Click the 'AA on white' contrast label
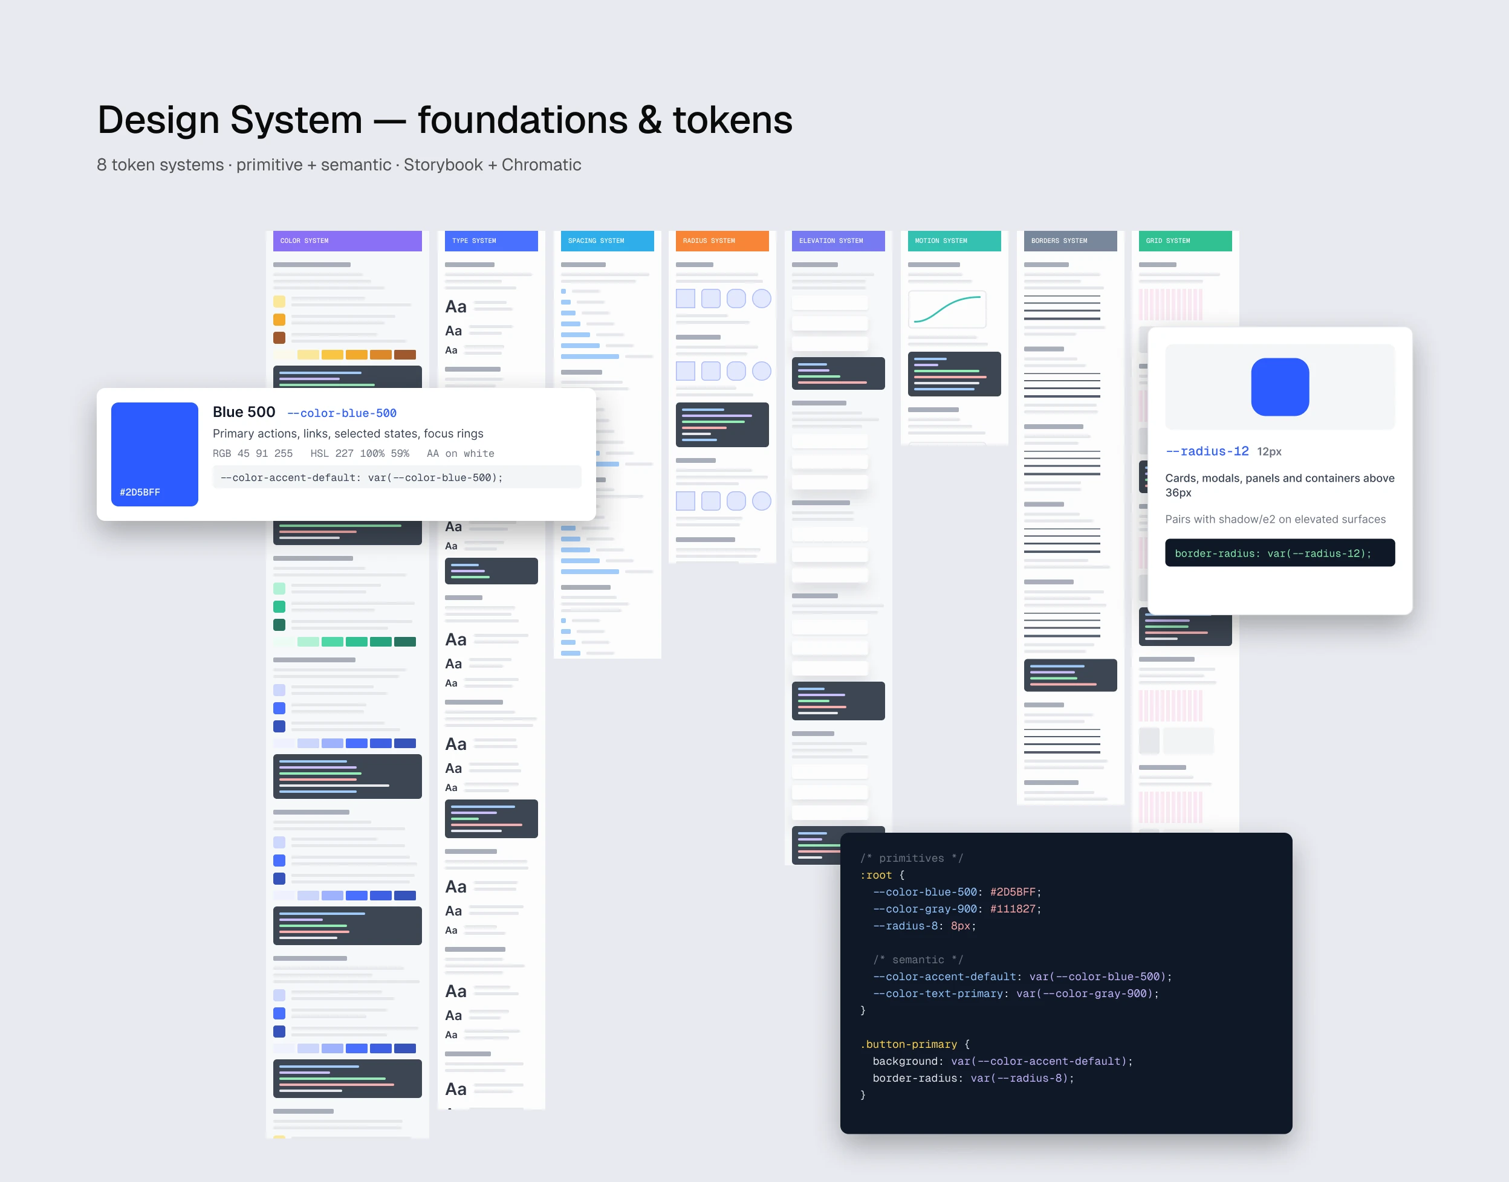This screenshot has width=1509, height=1182. (460, 453)
